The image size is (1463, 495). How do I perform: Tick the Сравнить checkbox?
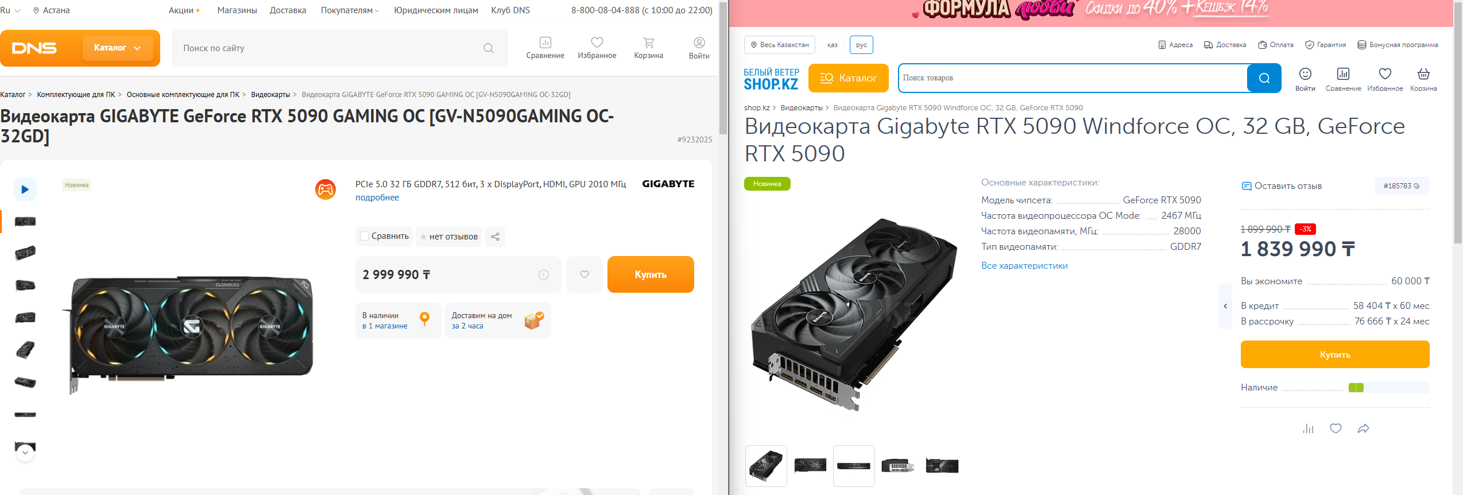point(364,236)
